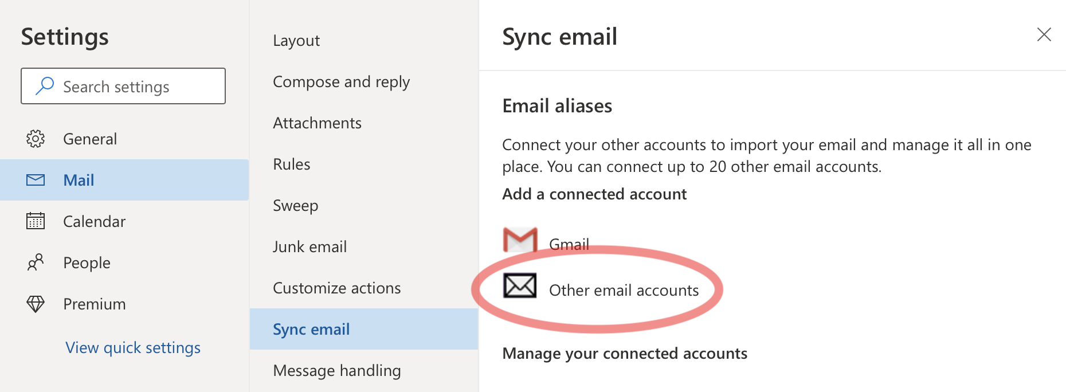
Task: Open Compose and reply settings
Action: [341, 82]
